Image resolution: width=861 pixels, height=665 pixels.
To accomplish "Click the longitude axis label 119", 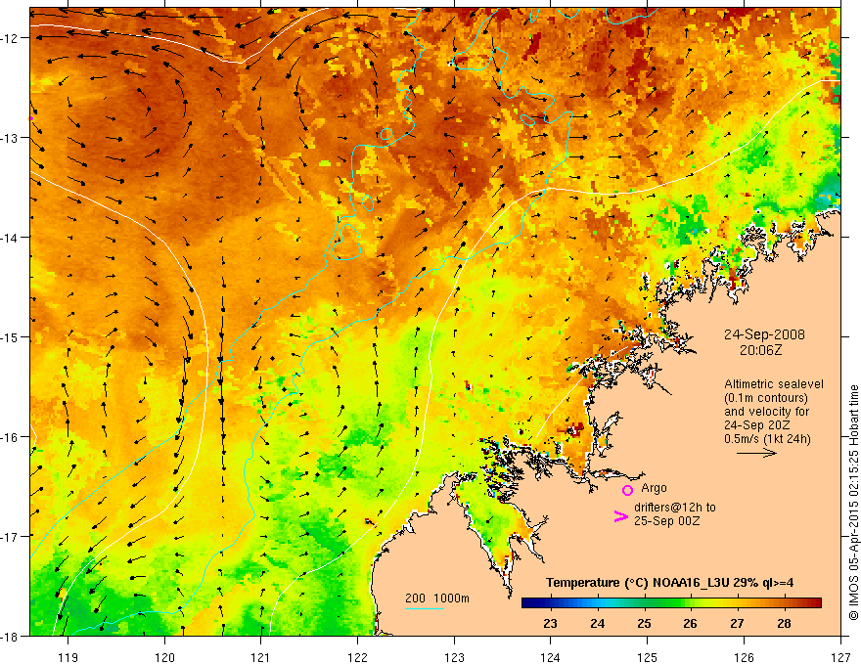I will 68,657.
